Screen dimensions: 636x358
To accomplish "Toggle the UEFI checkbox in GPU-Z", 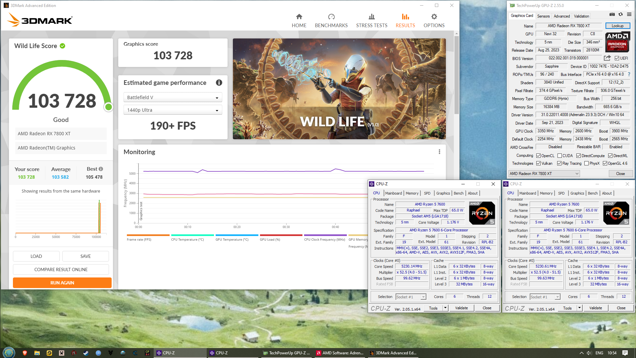I will (x=617, y=58).
